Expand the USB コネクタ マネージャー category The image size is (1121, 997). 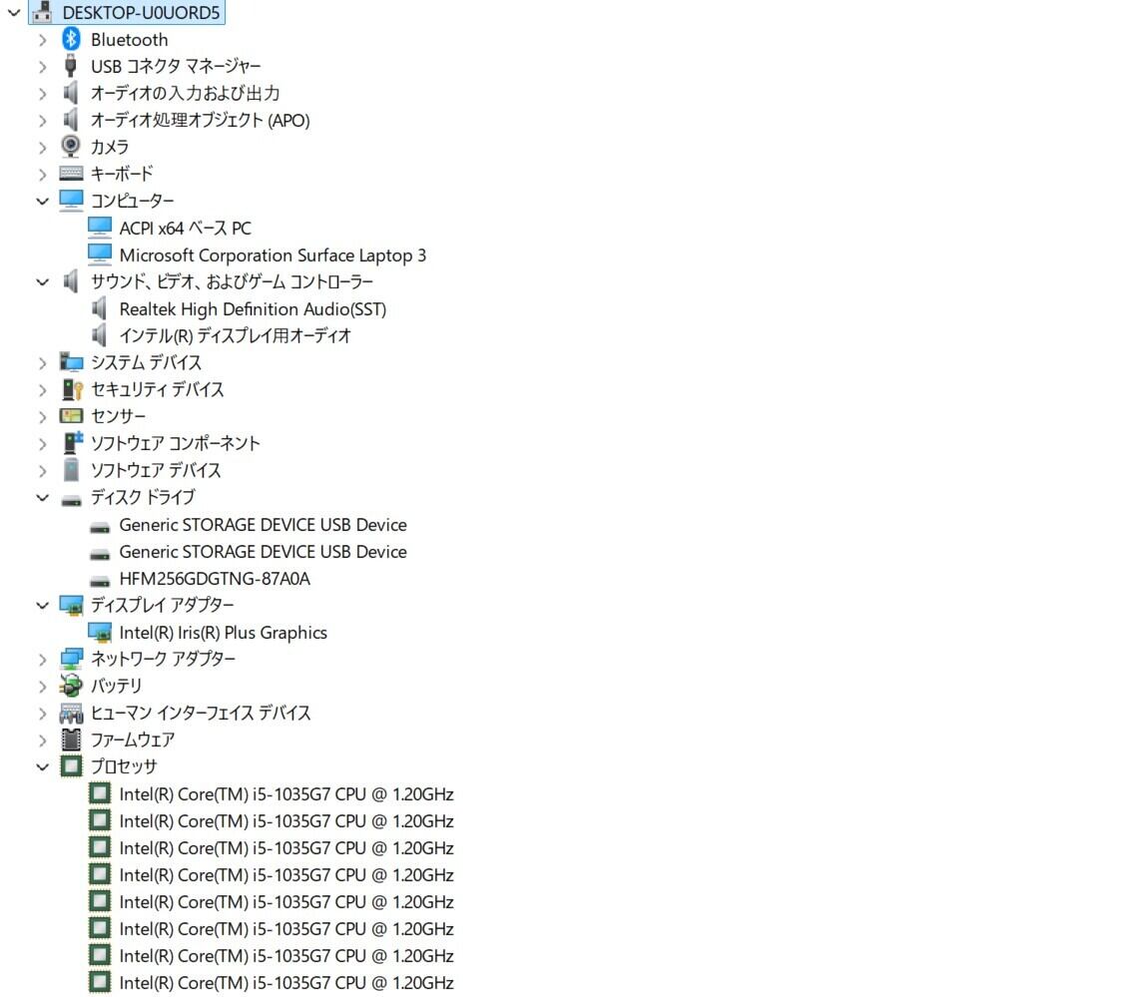42,67
